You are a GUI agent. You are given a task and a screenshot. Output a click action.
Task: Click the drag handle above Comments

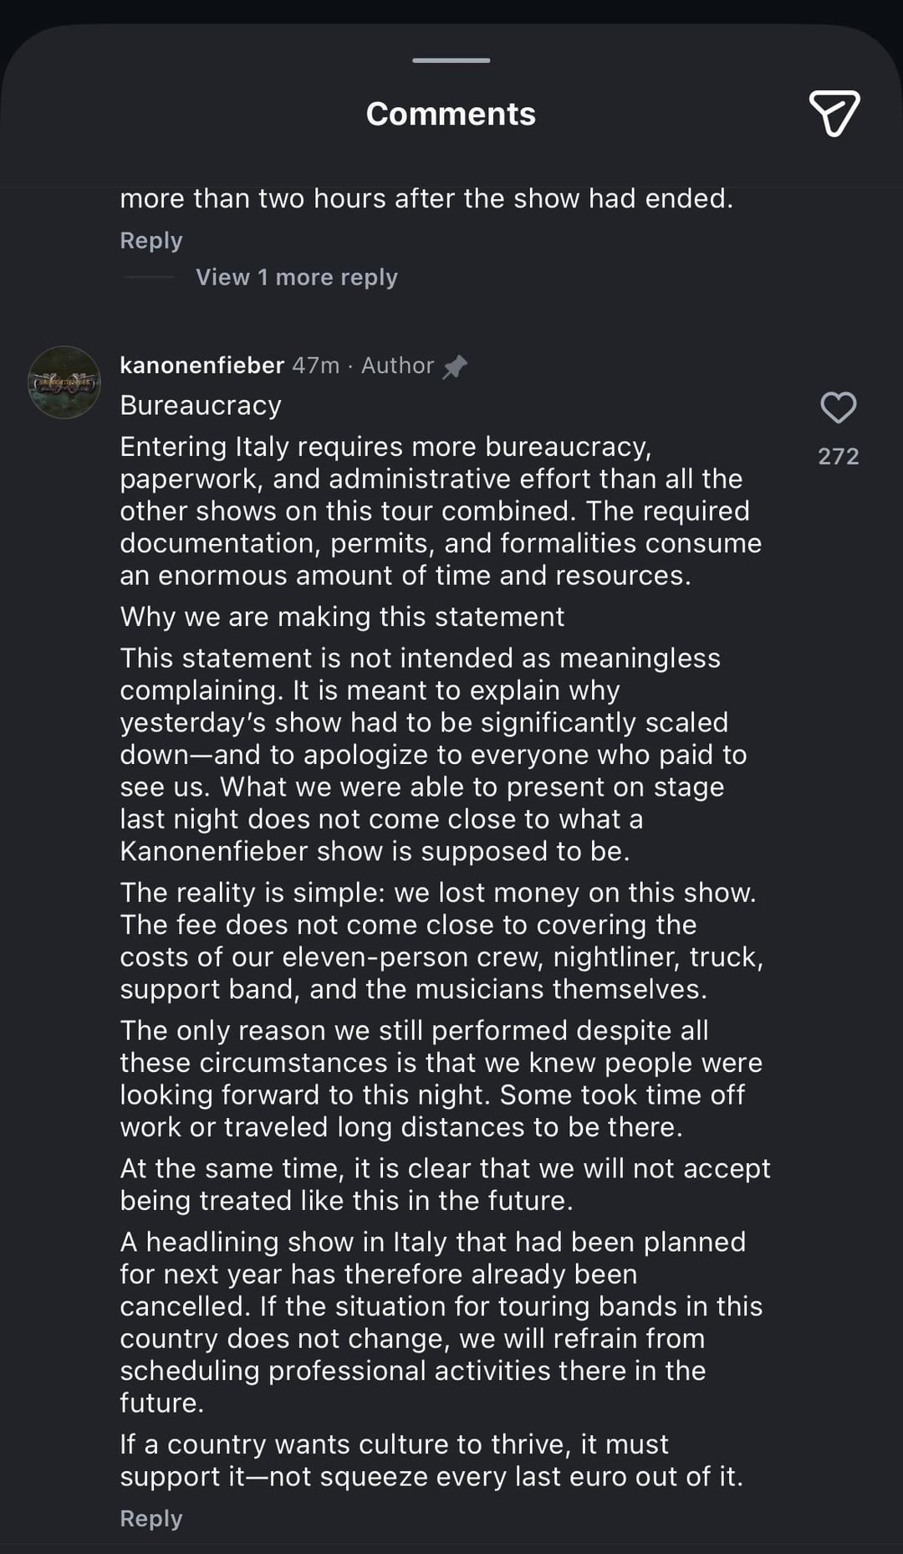(x=451, y=60)
